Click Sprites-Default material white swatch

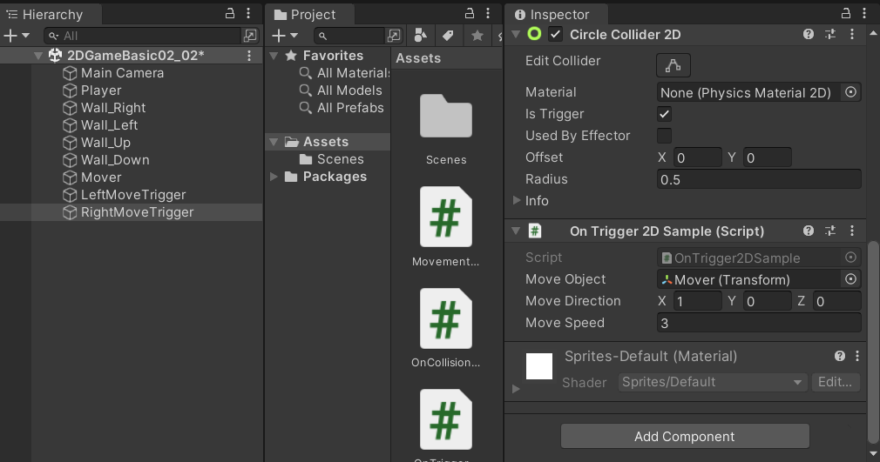[x=539, y=366]
